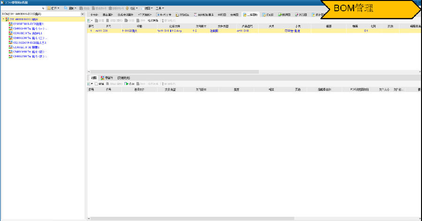The height and width of the screenshot is (221, 422).
Task: Select the tree item Tw 镜片 (四)
Action: (x=30, y=52)
